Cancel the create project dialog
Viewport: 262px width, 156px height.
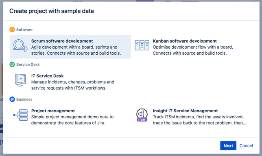(x=246, y=146)
